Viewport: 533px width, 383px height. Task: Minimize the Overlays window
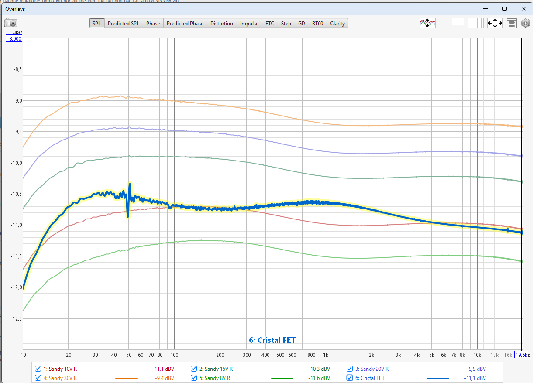[x=485, y=9]
